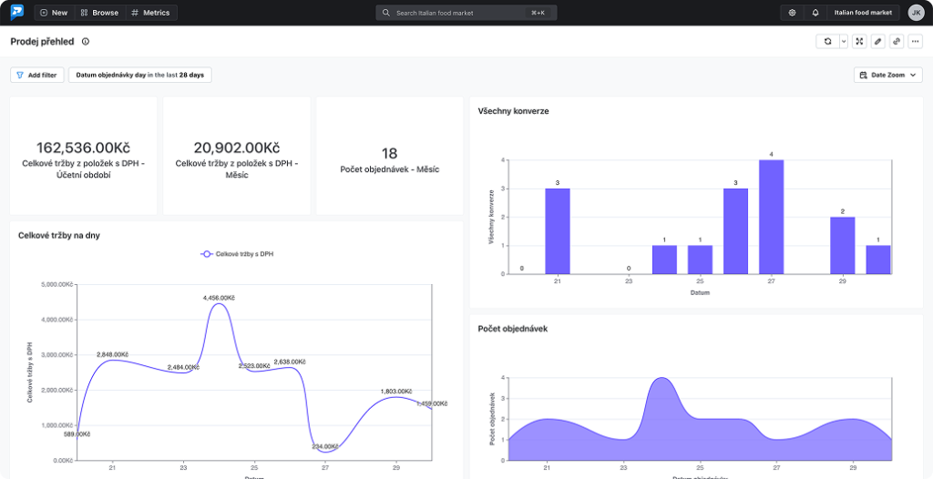933x479 pixels.
Task: Show info icon beside Prodej přehled title
Action: coord(86,42)
